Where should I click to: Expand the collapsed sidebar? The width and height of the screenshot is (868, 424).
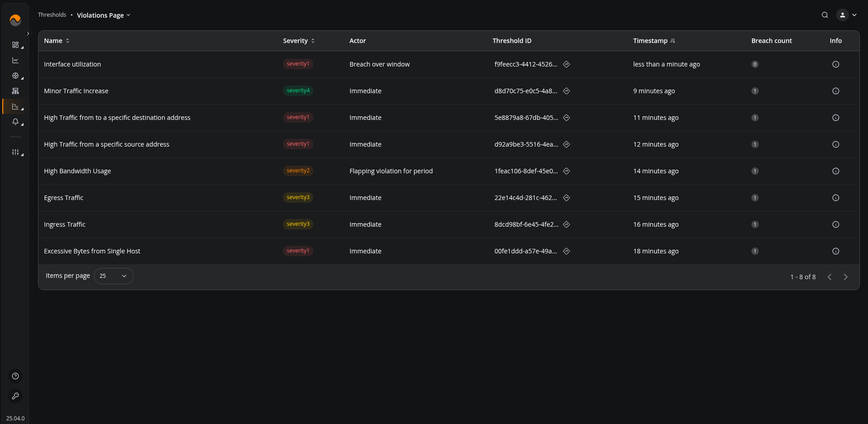click(x=28, y=33)
